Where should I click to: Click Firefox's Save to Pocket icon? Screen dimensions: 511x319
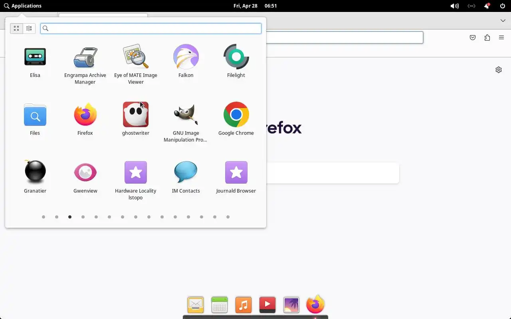pos(473,37)
